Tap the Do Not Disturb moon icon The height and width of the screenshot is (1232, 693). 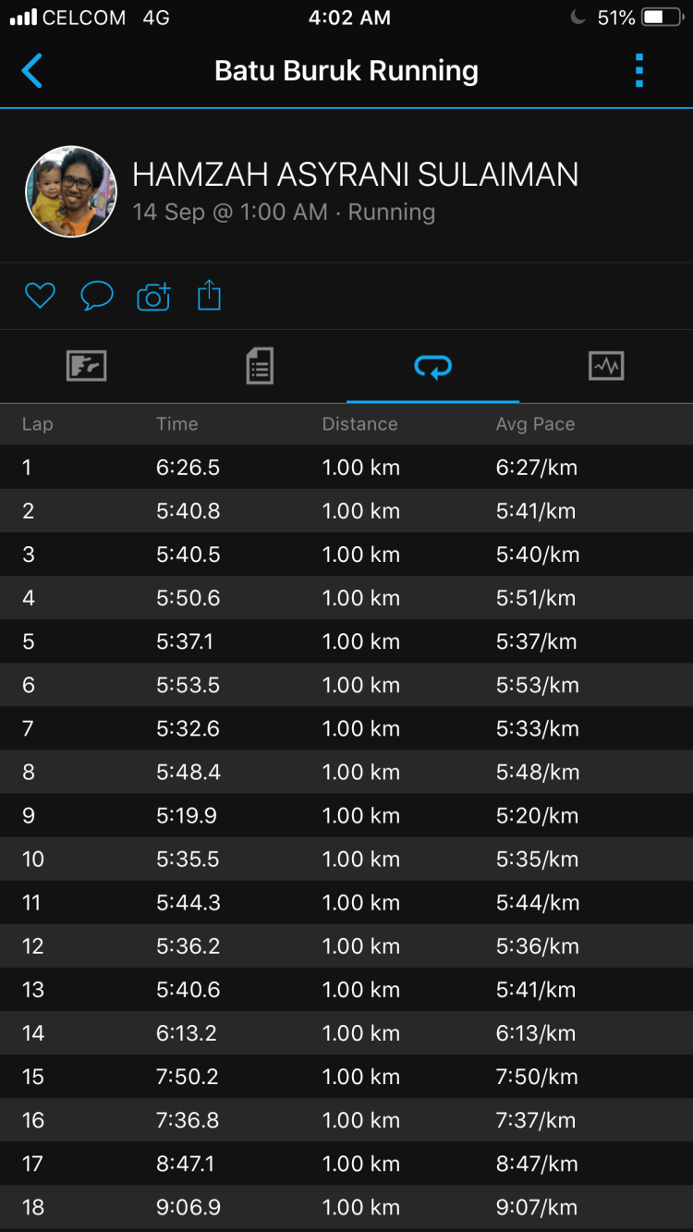tap(578, 18)
